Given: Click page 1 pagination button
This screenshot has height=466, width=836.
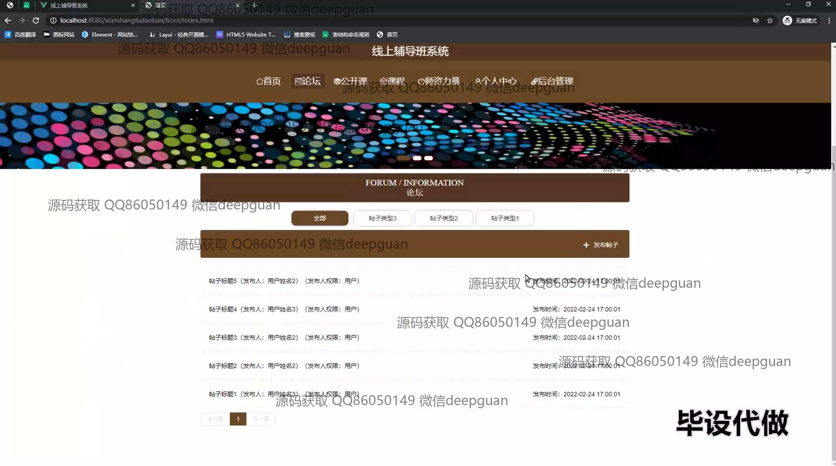Looking at the screenshot, I should point(238,419).
